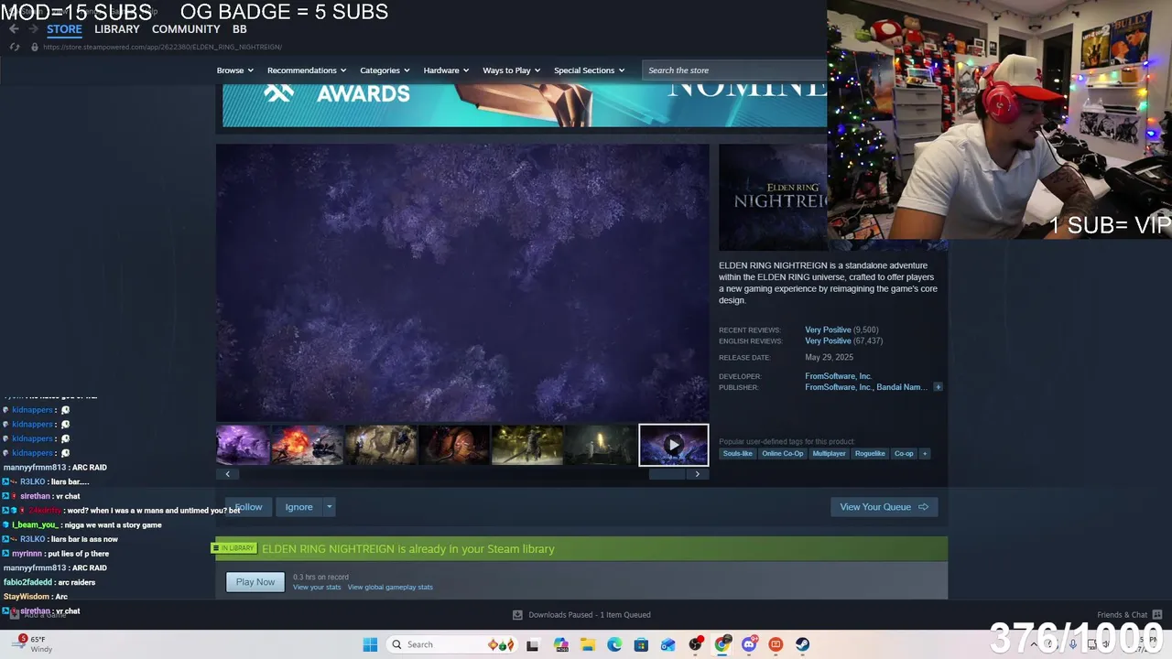Click the left arrow under the thumbnail strip

[228, 474]
